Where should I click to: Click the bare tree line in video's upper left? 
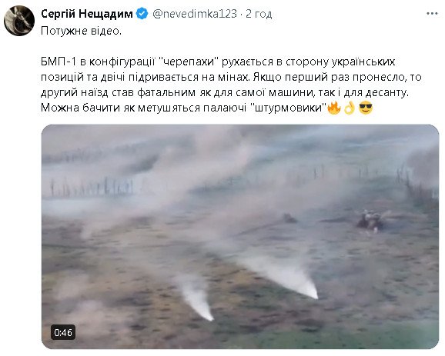[91, 187]
